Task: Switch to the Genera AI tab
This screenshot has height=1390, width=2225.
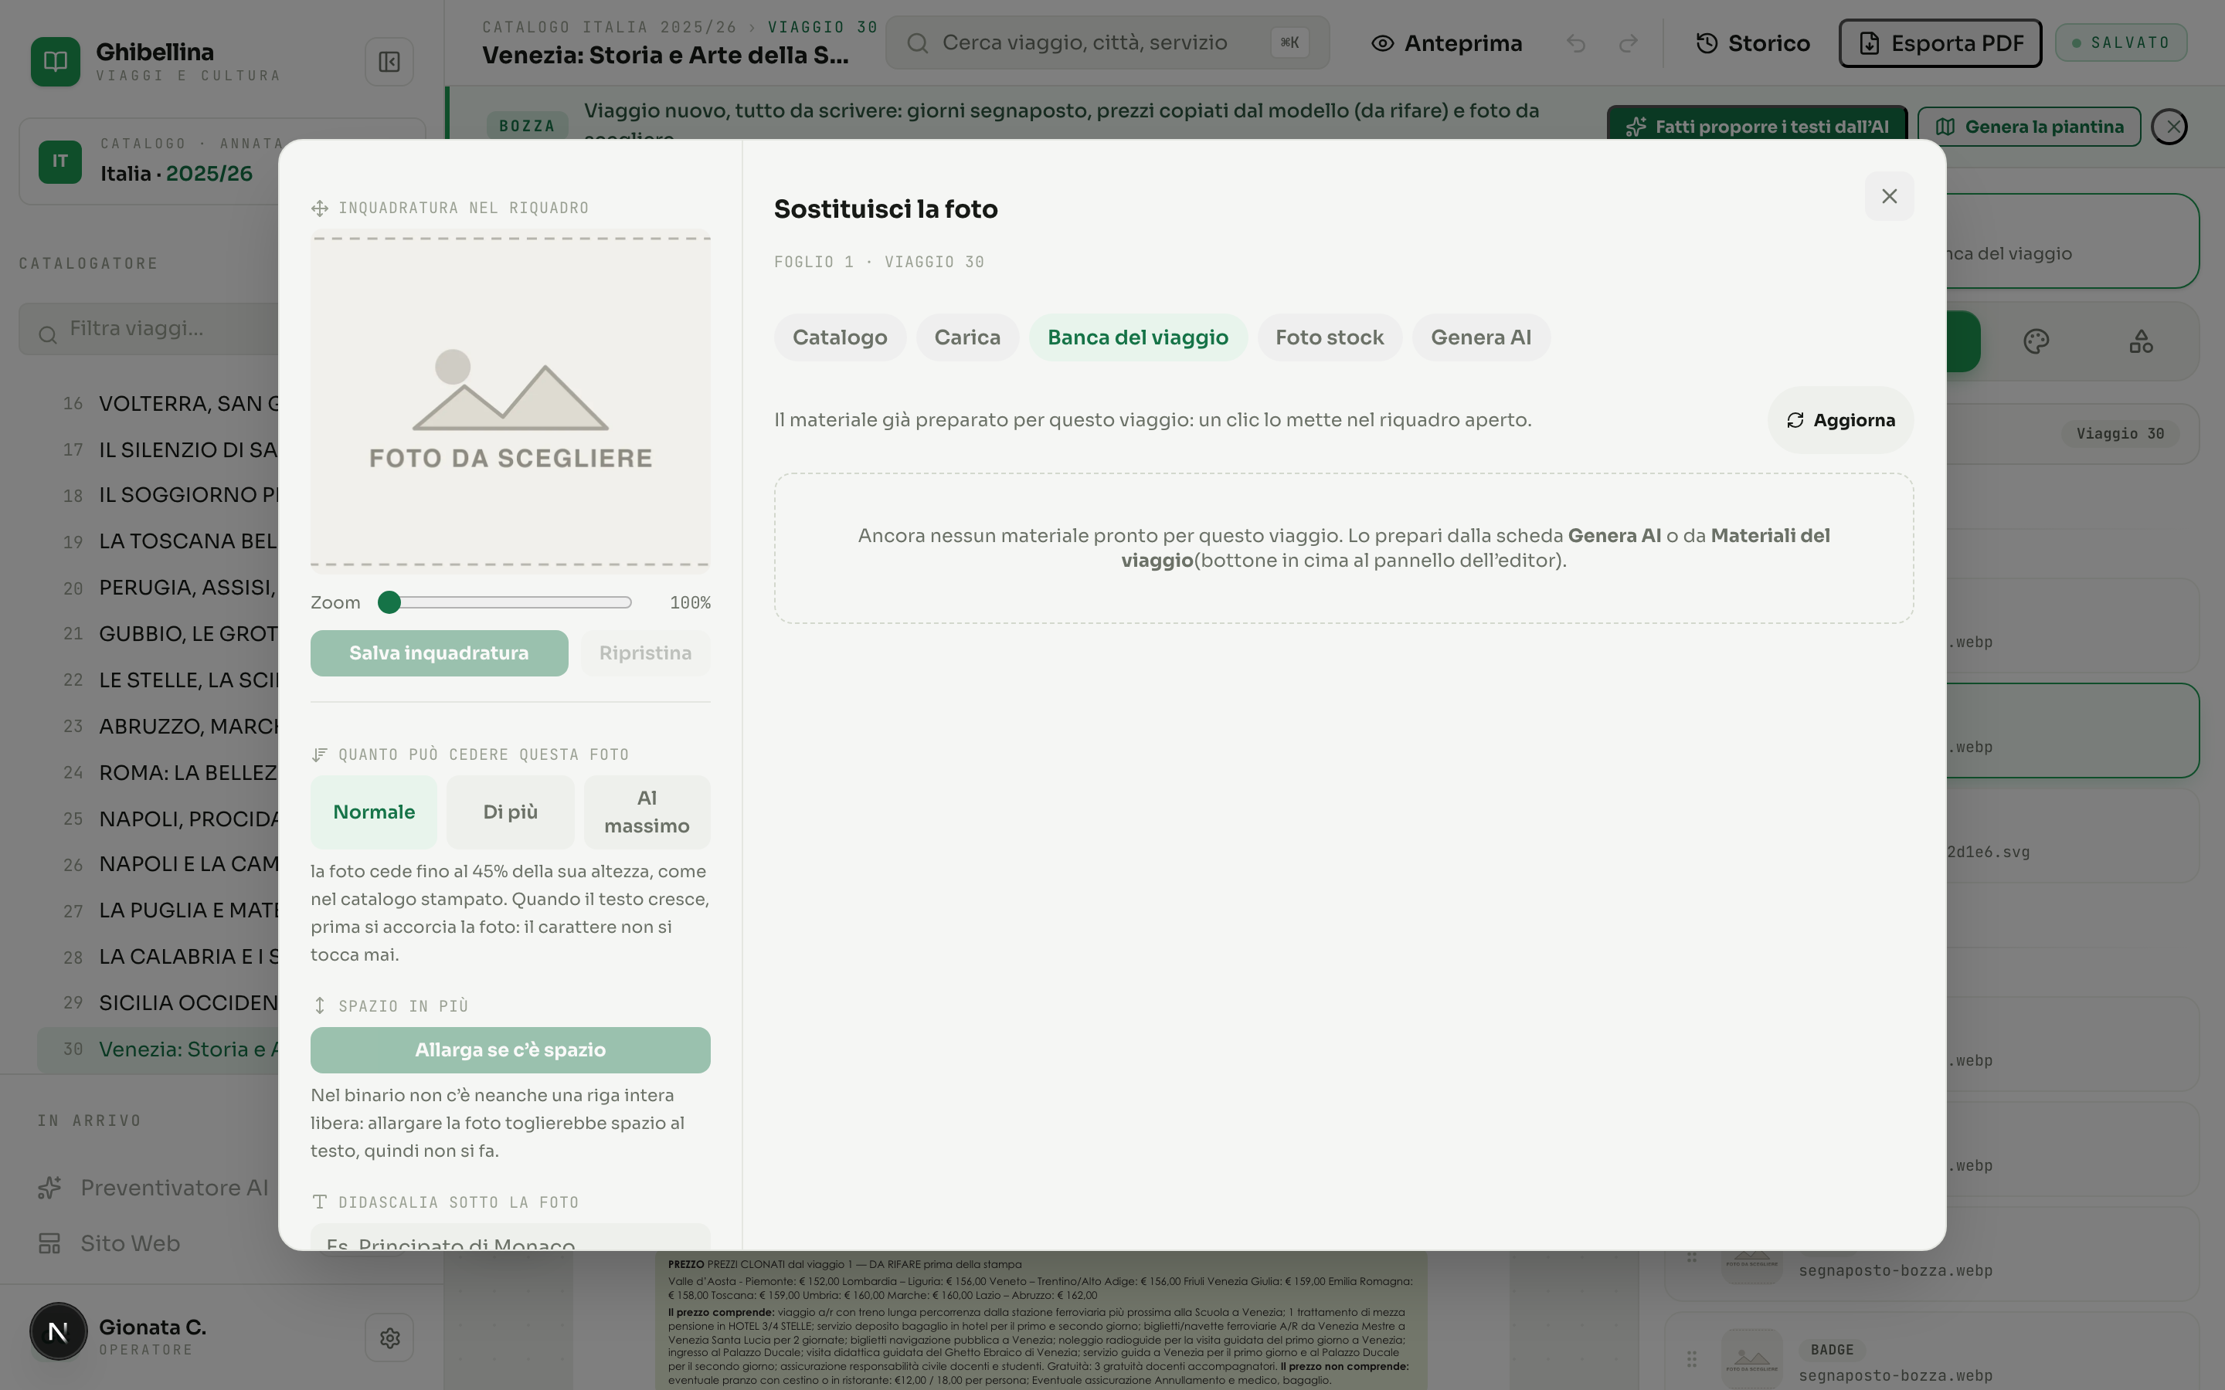Action: tap(1481, 337)
